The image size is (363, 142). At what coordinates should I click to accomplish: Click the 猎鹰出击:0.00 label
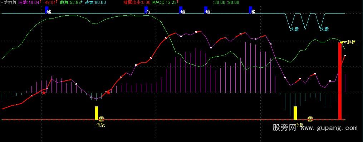coord(137,2)
